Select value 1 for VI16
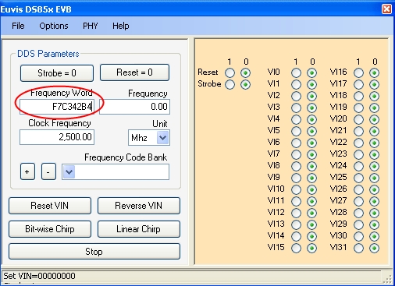Screen dimensions: 395x286 (x=358, y=72)
